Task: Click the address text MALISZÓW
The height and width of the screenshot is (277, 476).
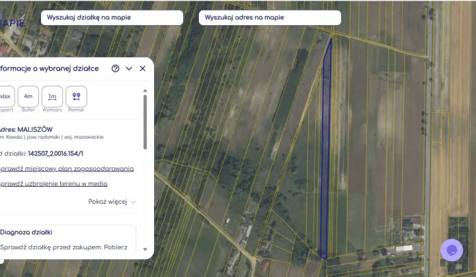Action: coord(35,129)
